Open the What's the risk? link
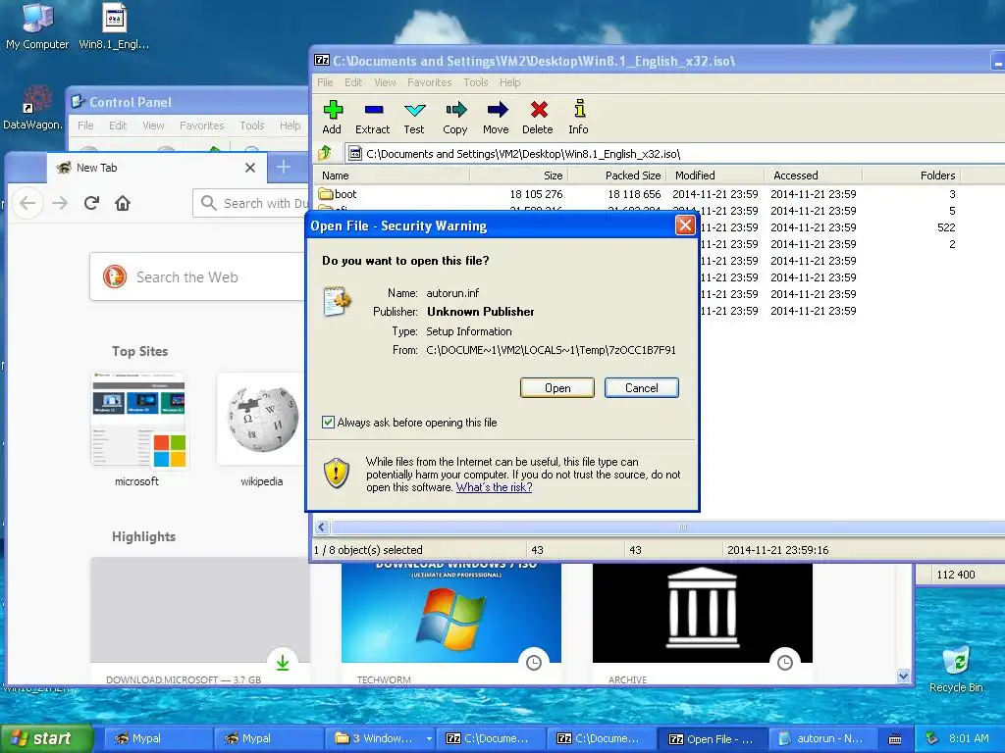This screenshot has height=753, width=1005. (x=495, y=487)
